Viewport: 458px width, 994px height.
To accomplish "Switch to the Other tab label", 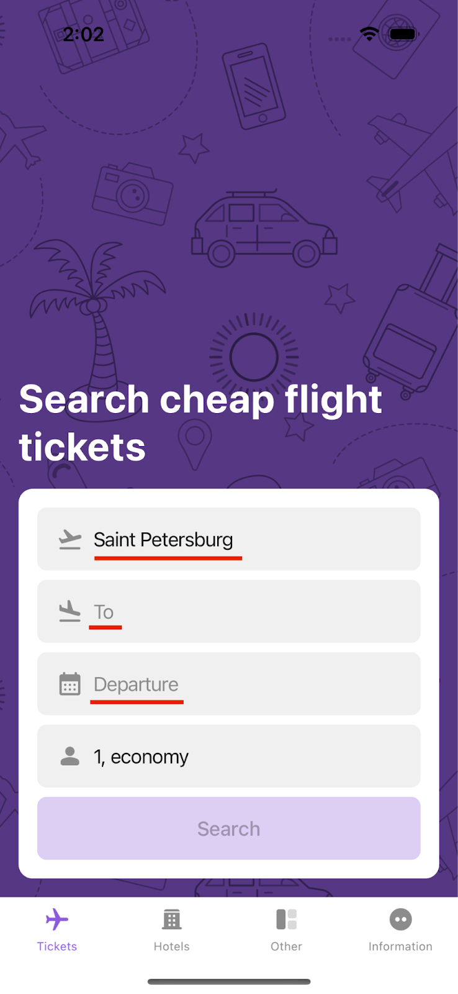I will (286, 946).
